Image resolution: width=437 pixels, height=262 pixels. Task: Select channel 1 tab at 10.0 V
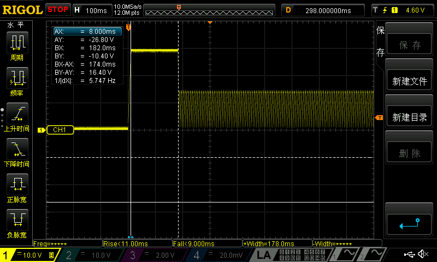(x=29, y=255)
